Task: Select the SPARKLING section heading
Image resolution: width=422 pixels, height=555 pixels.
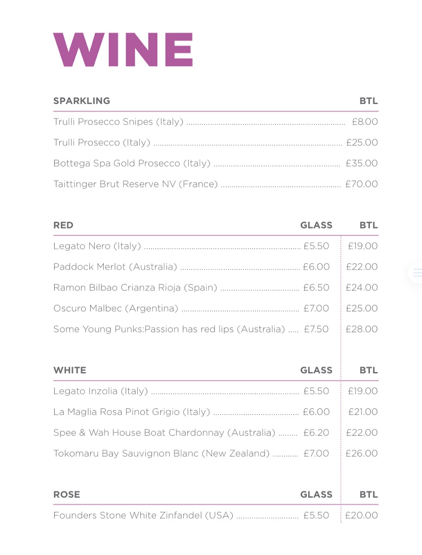Action: coord(81,101)
